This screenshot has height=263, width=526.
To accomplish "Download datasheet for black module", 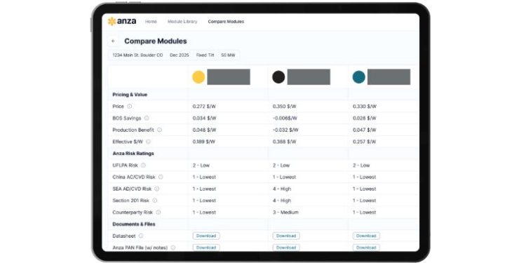I will click(286, 236).
